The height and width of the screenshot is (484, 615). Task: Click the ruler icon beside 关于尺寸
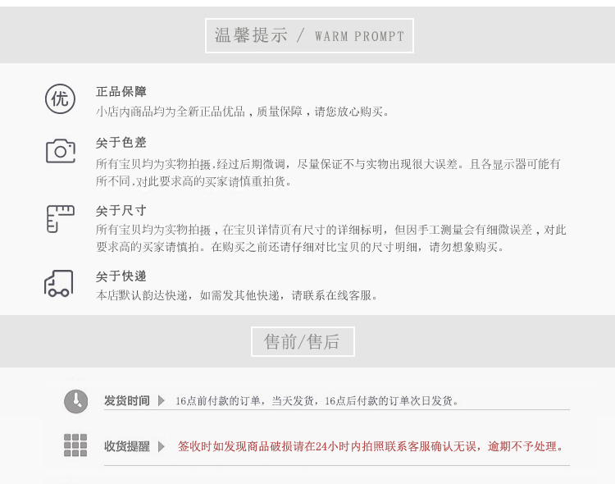60,219
